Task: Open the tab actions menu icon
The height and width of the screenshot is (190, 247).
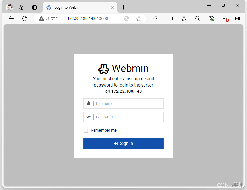Action: pos(35,7)
